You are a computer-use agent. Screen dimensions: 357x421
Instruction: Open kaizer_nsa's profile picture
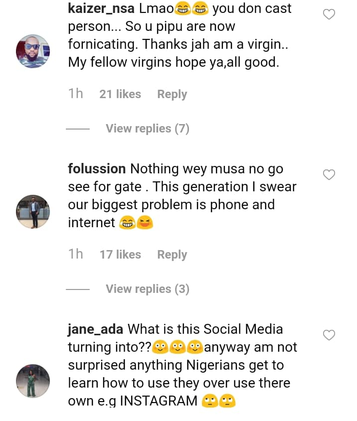33,51
